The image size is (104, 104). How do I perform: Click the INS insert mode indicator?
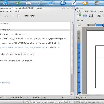[64, 97]
